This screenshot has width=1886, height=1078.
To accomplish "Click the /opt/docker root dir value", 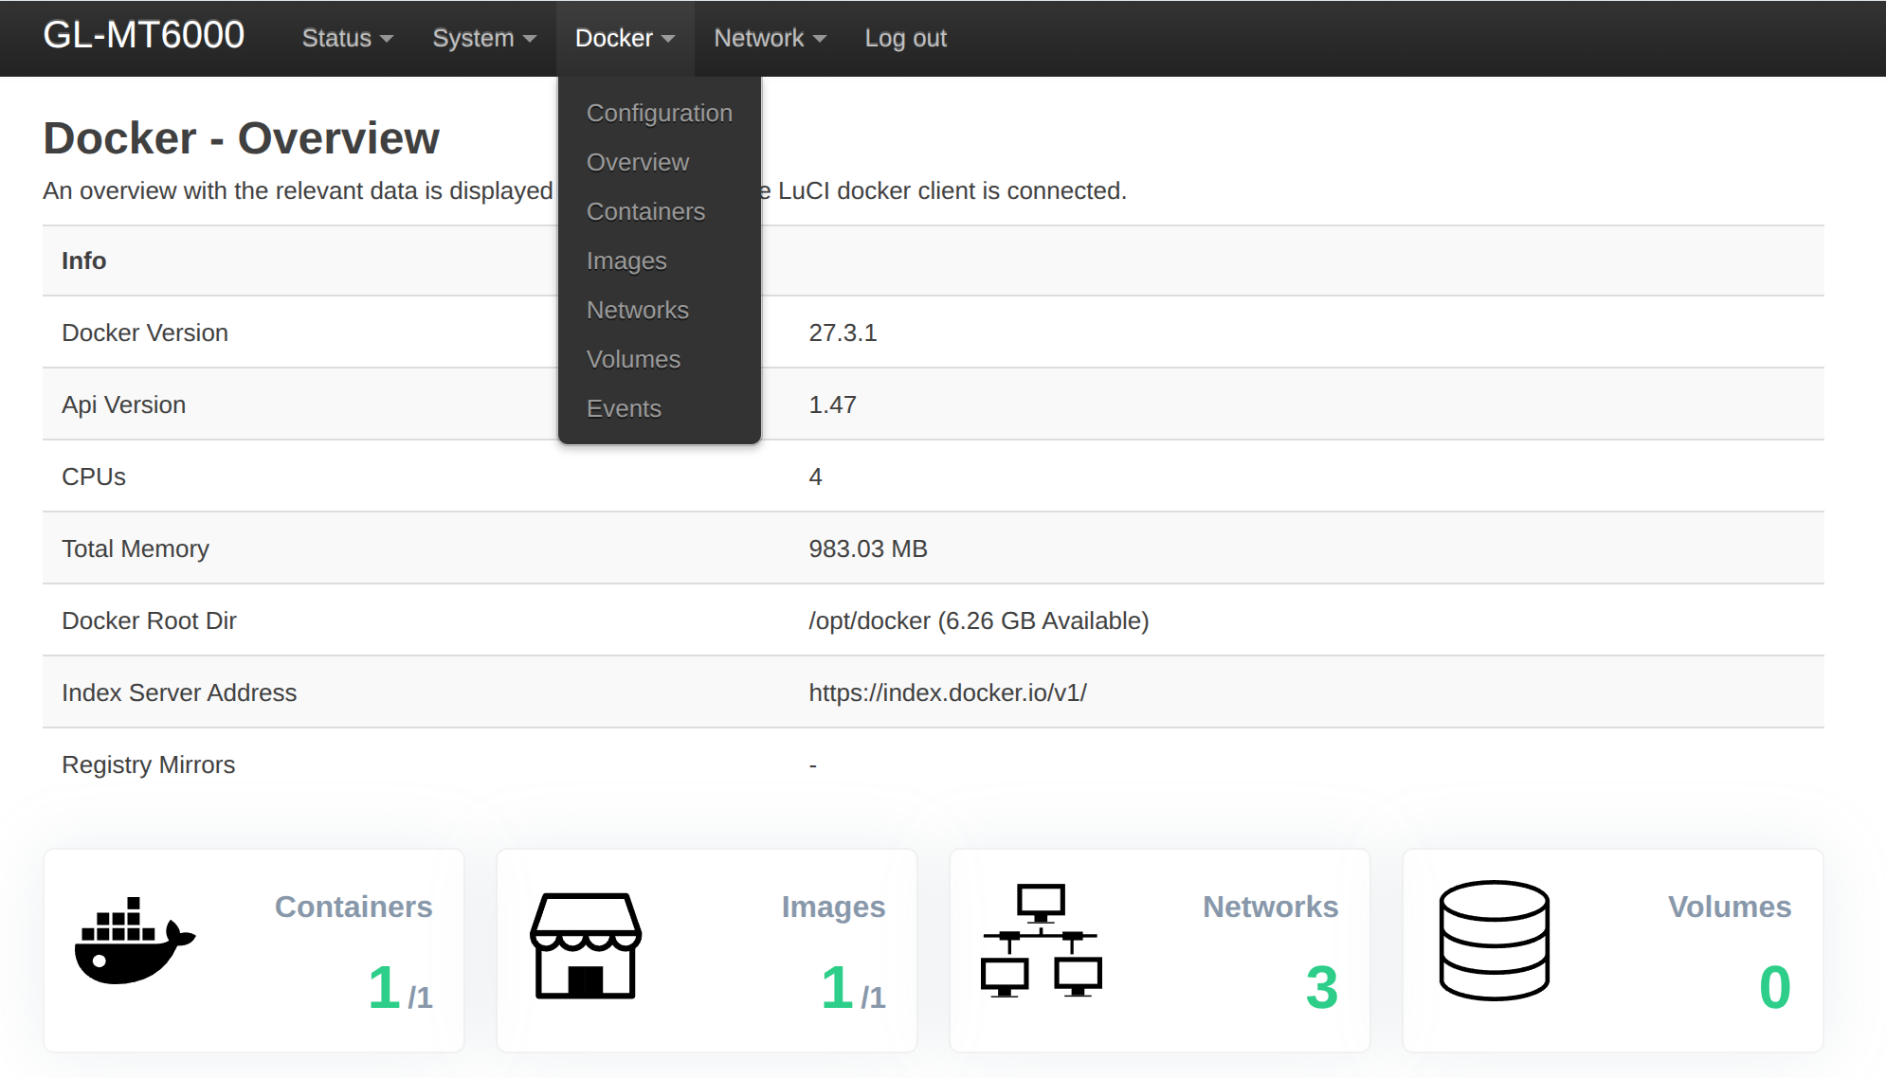I will pos(978,620).
